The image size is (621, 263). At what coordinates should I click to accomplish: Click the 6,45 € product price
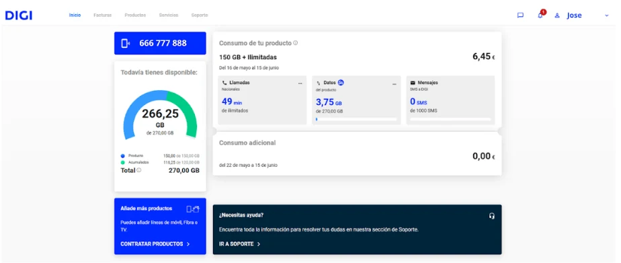coord(484,57)
